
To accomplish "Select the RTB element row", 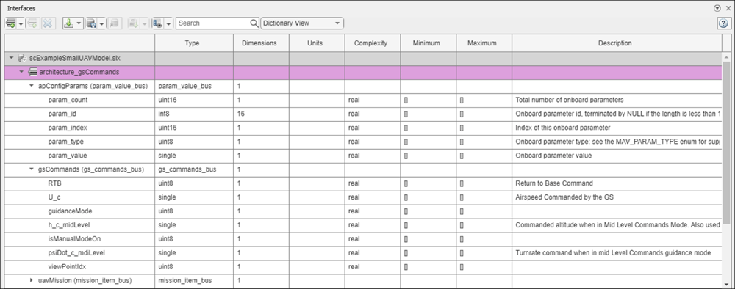I will 363,183.
